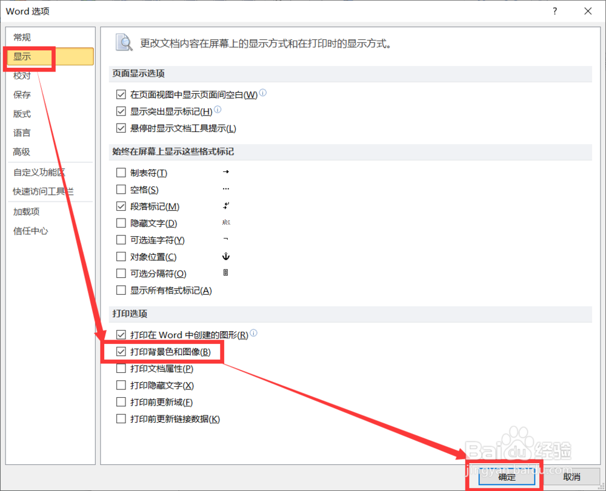606x491 pixels.
Task: Check the 打印前更新链接数据 checkbox
Action: (121, 418)
